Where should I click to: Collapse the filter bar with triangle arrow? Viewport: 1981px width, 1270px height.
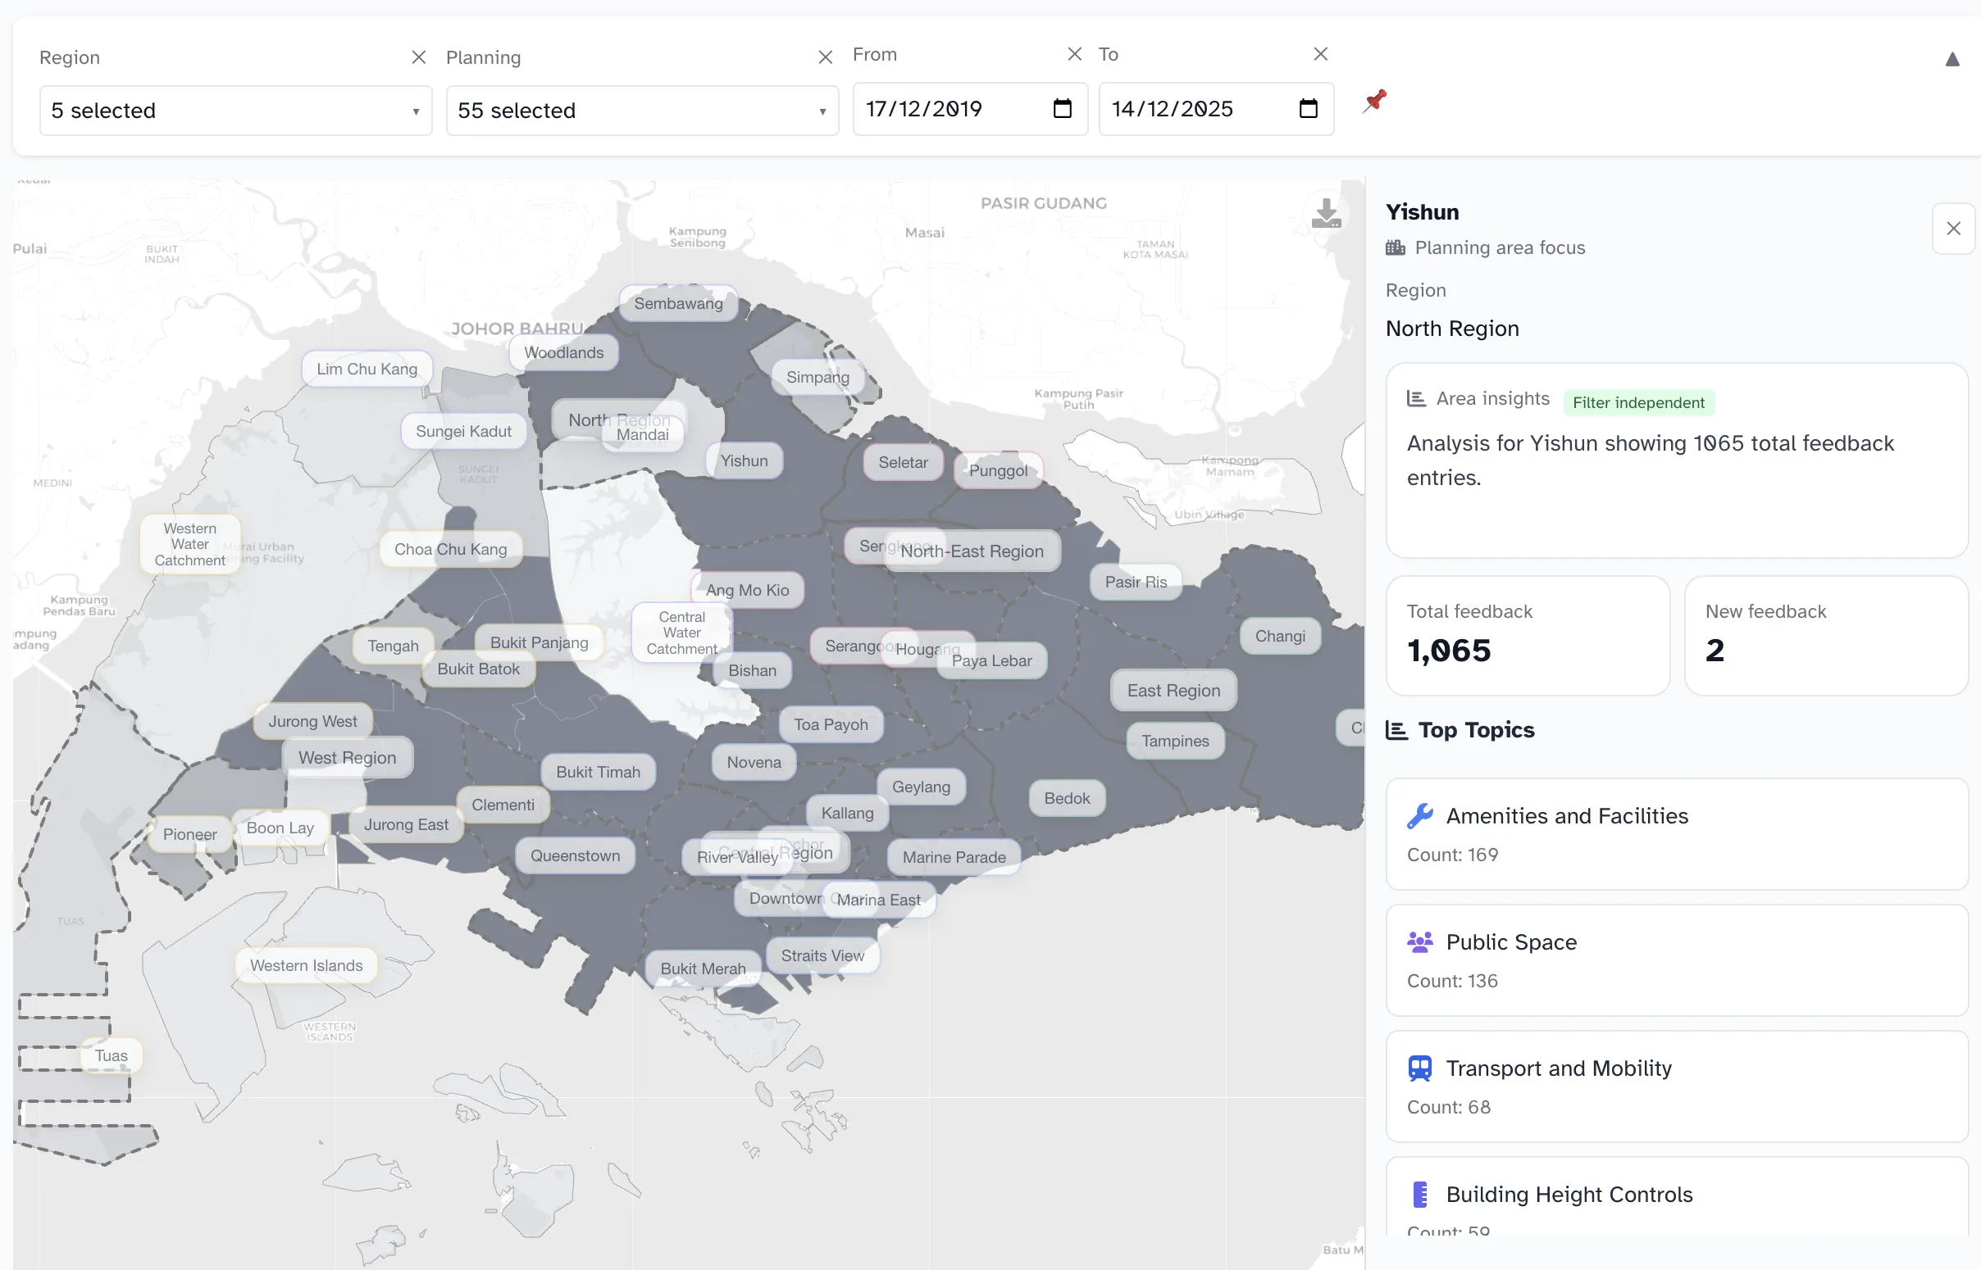[1952, 59]
